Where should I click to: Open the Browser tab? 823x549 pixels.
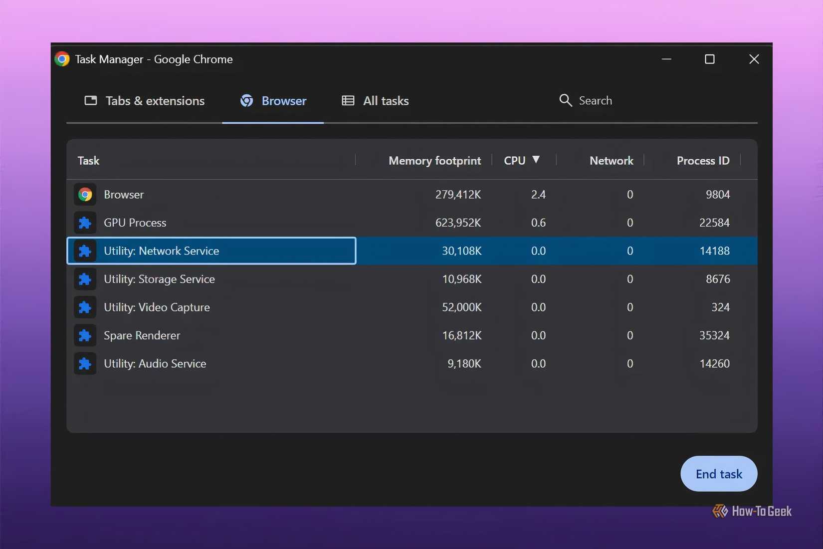[x=273, y=101]
